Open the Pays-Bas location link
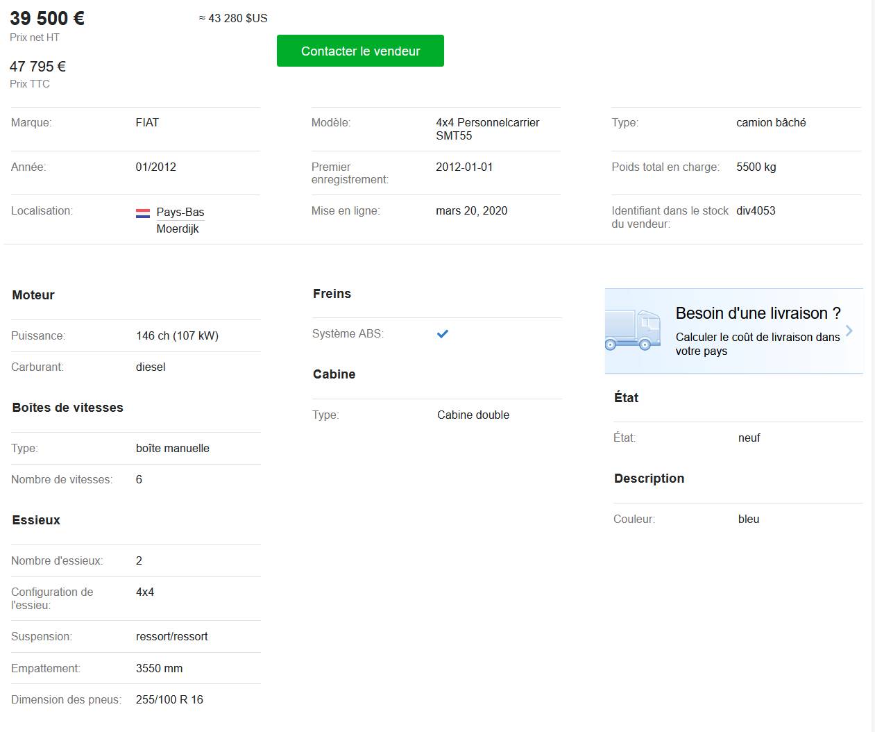The width and height of the screenshot is (875, 732). pyautogui.click(x=180, y=212)
